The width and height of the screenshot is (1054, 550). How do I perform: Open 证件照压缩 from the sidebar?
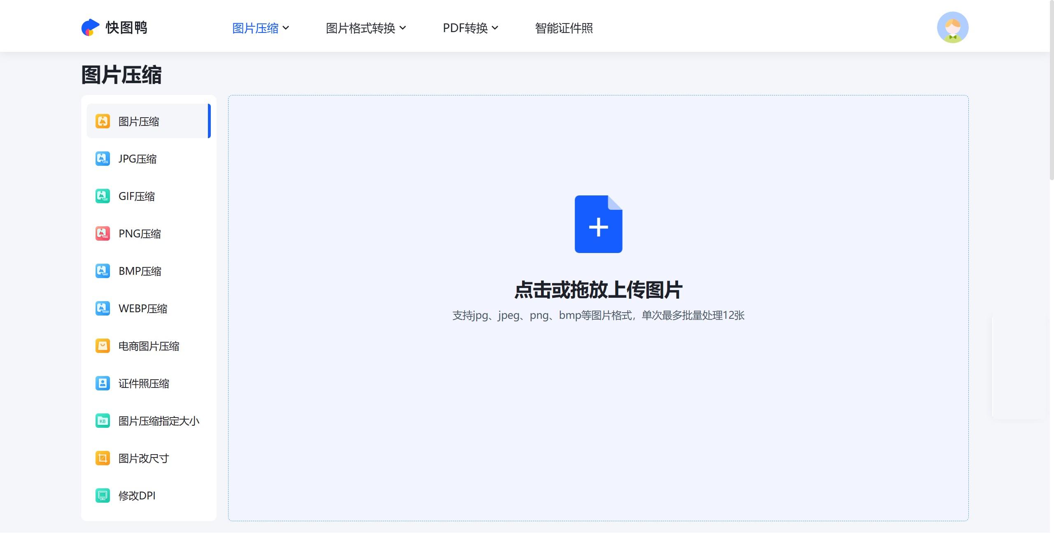149,383
